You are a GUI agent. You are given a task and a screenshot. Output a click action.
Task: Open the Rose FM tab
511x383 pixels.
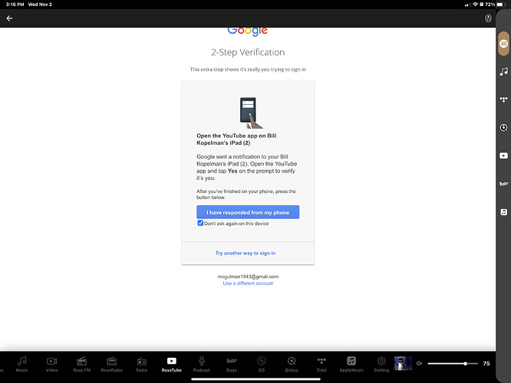81,364
